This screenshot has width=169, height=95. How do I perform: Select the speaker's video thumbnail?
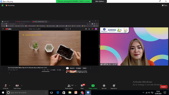[x=134, y=46]
